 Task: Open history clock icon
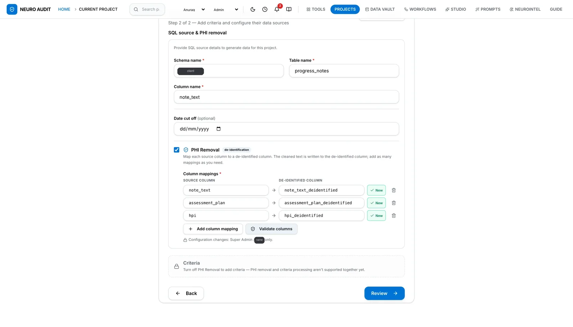tap(265, 9)
